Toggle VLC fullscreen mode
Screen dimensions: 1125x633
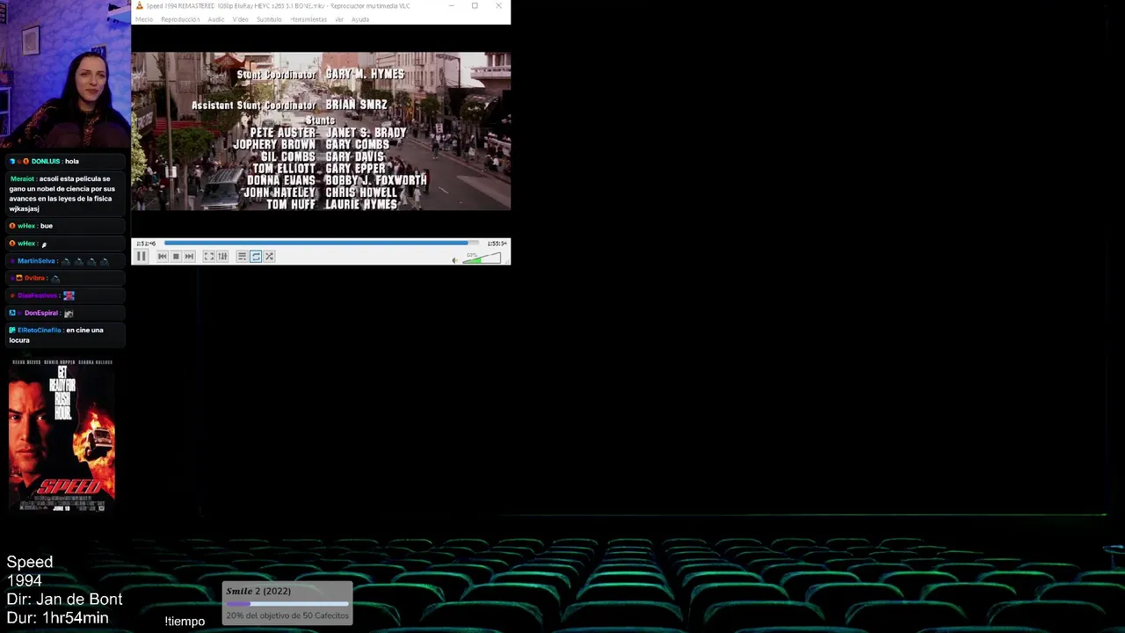point(208,257)
